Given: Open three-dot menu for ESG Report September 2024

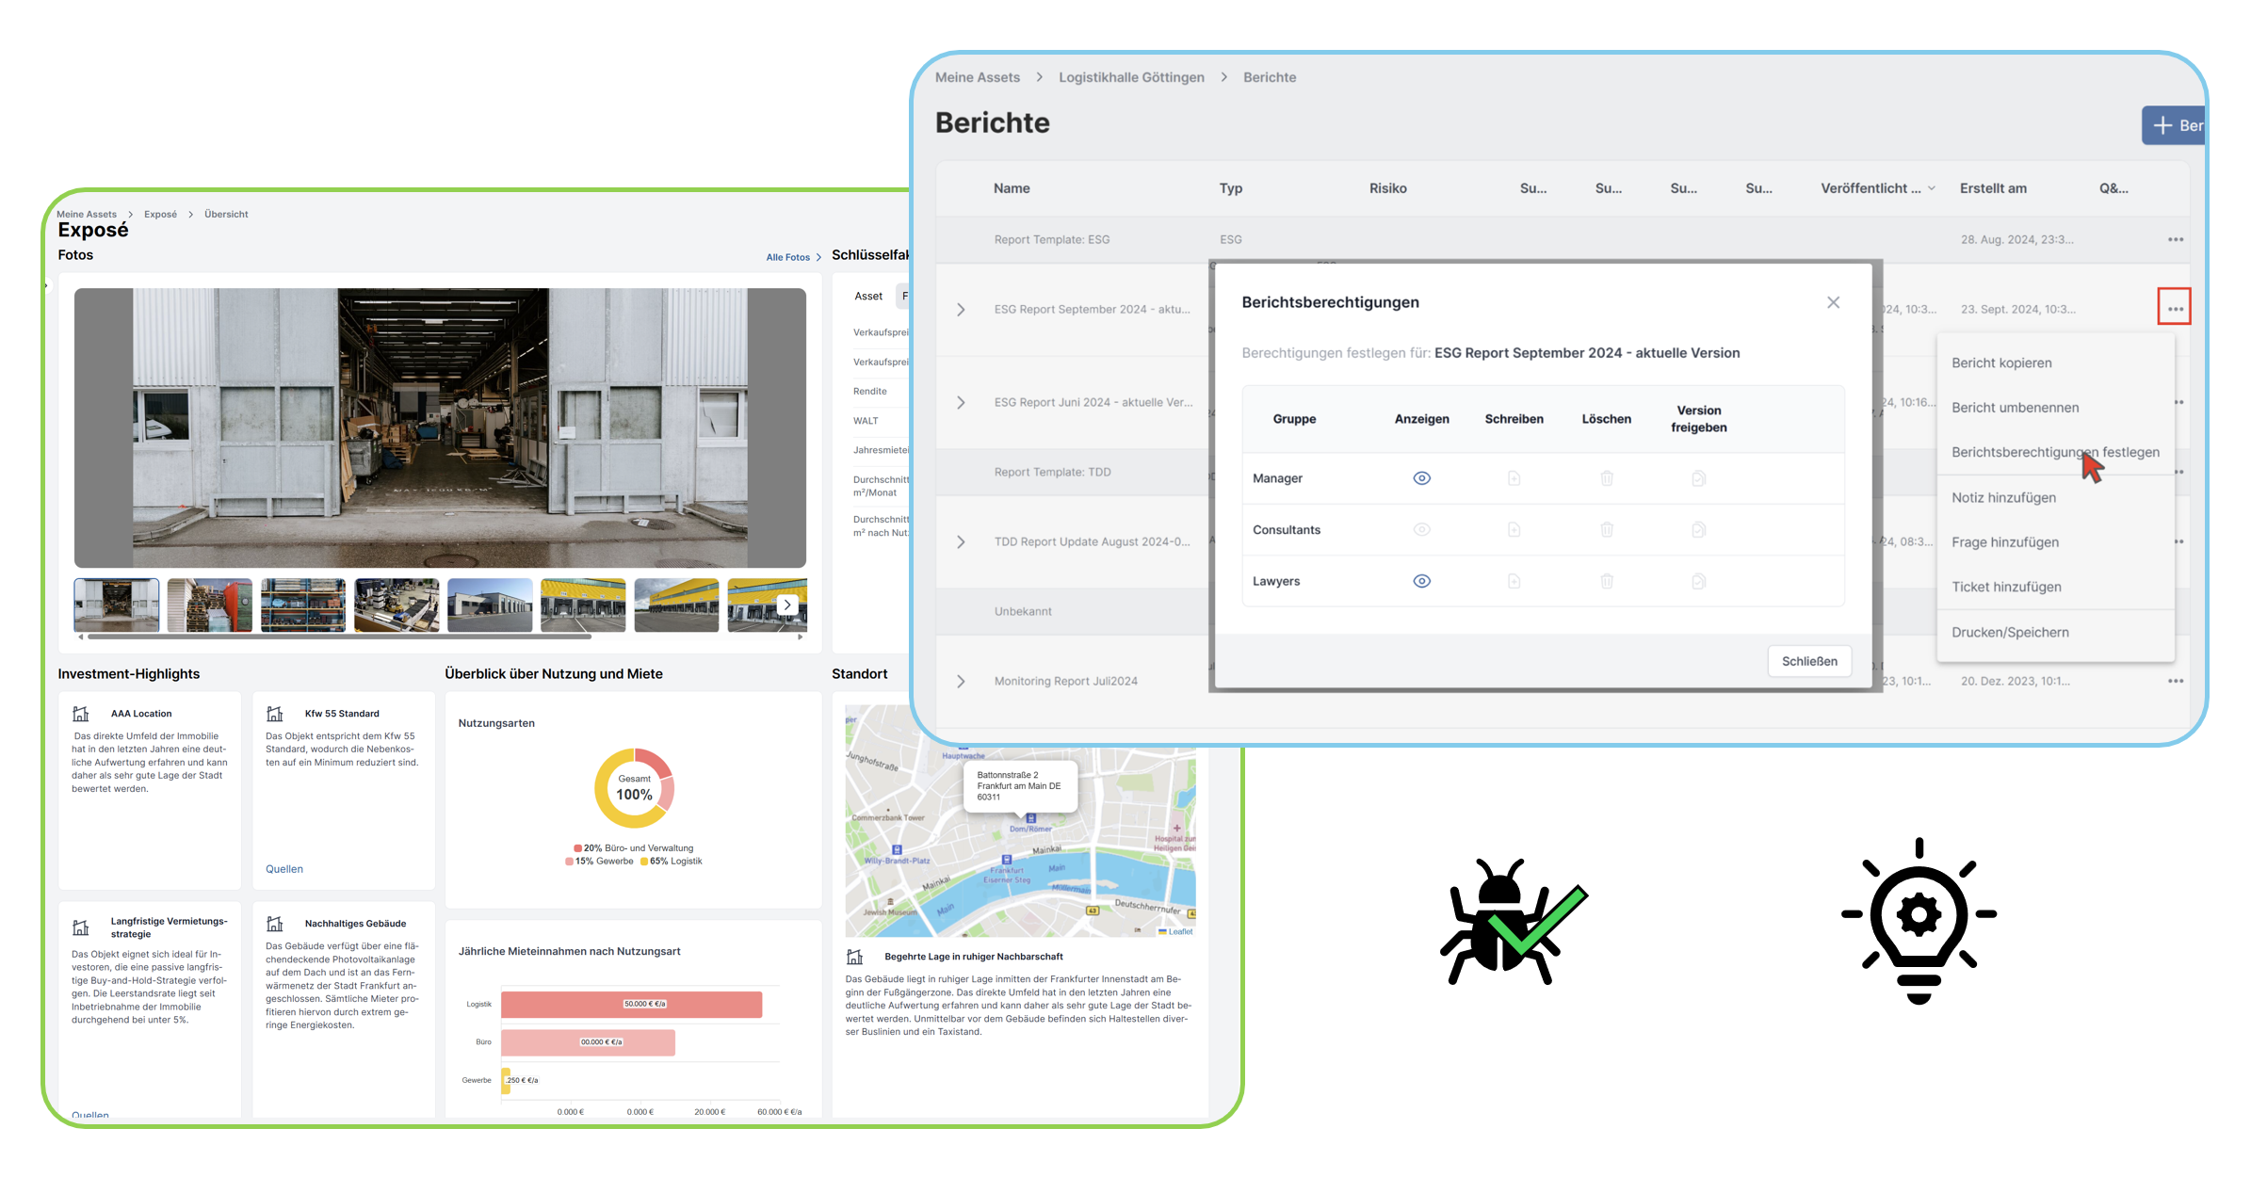Looking at the screenshot, I should (2175, 308).
